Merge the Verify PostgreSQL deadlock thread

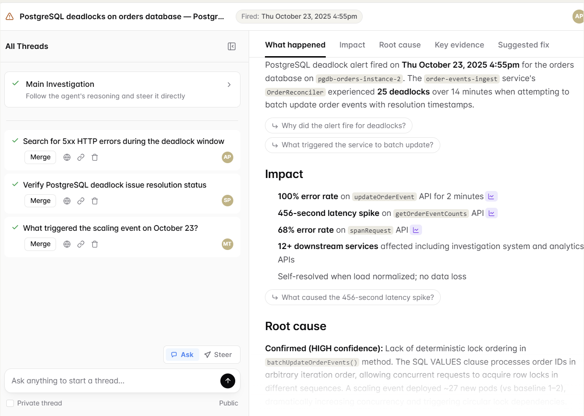40,201
